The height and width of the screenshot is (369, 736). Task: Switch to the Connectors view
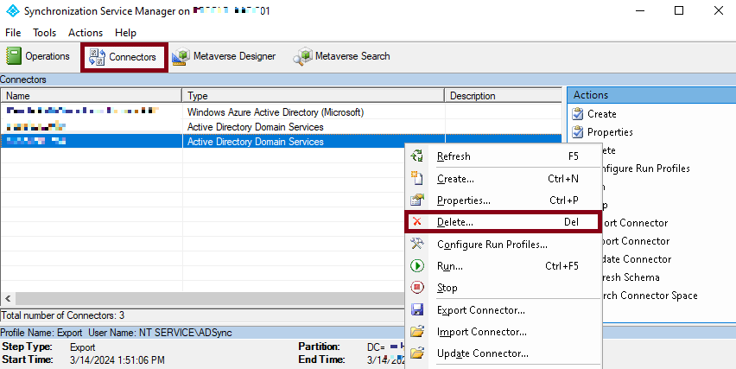tap(124, 57)
